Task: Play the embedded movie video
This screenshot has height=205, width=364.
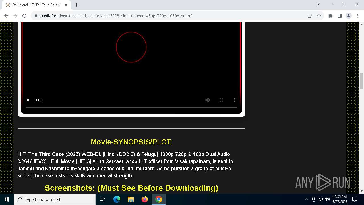Action: pyautogui.click(x=28, y=100)
